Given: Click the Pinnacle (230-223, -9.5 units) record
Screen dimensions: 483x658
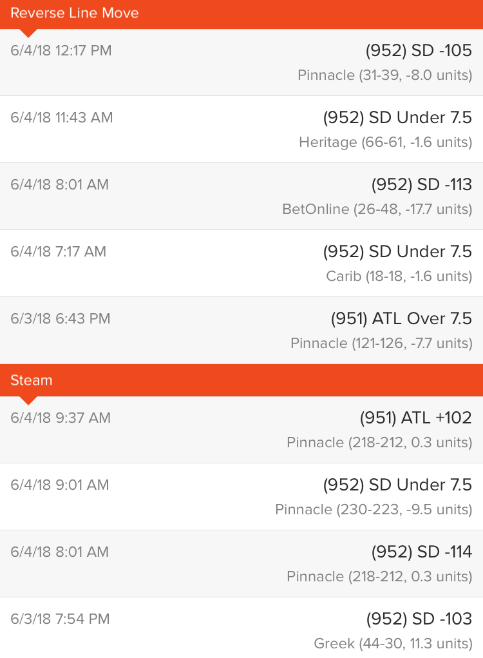Looking at the screenshot, I should click(374, 509).
